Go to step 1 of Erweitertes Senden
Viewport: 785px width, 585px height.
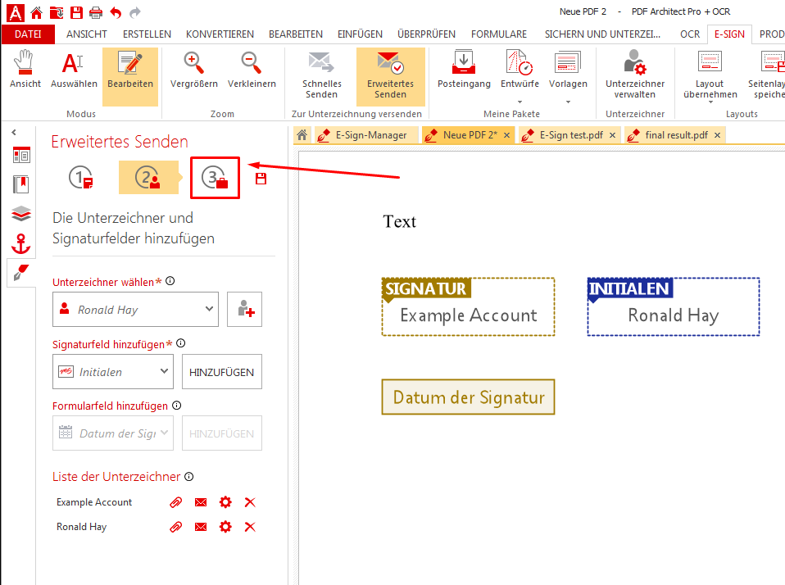(81, 178)
